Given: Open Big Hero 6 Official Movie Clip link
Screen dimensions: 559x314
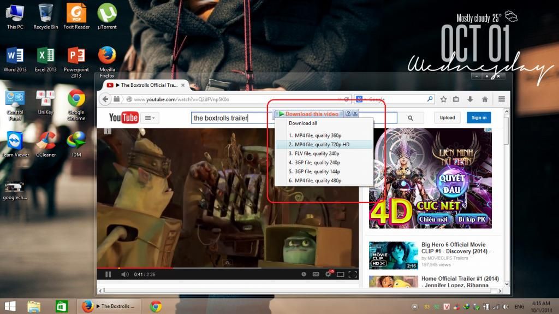Looking at the screenshot, I should click(456, 248).
